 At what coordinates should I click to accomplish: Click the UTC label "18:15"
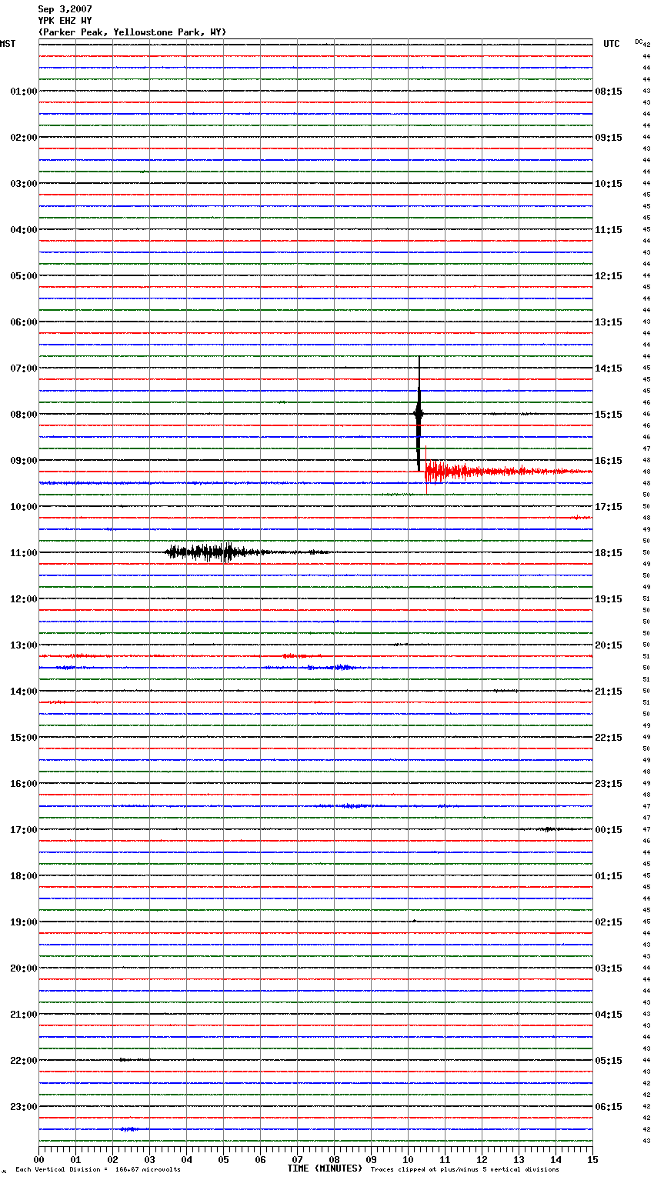click(609, 553)
